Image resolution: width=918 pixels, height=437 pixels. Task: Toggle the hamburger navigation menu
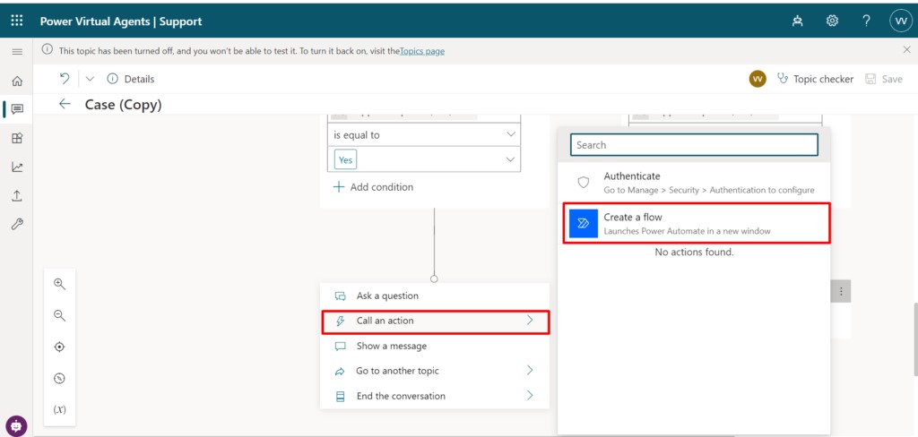pyautogui.click(x=17, y=52)
